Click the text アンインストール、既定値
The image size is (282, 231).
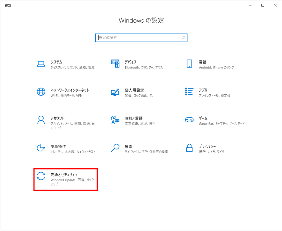click(214, 96)
